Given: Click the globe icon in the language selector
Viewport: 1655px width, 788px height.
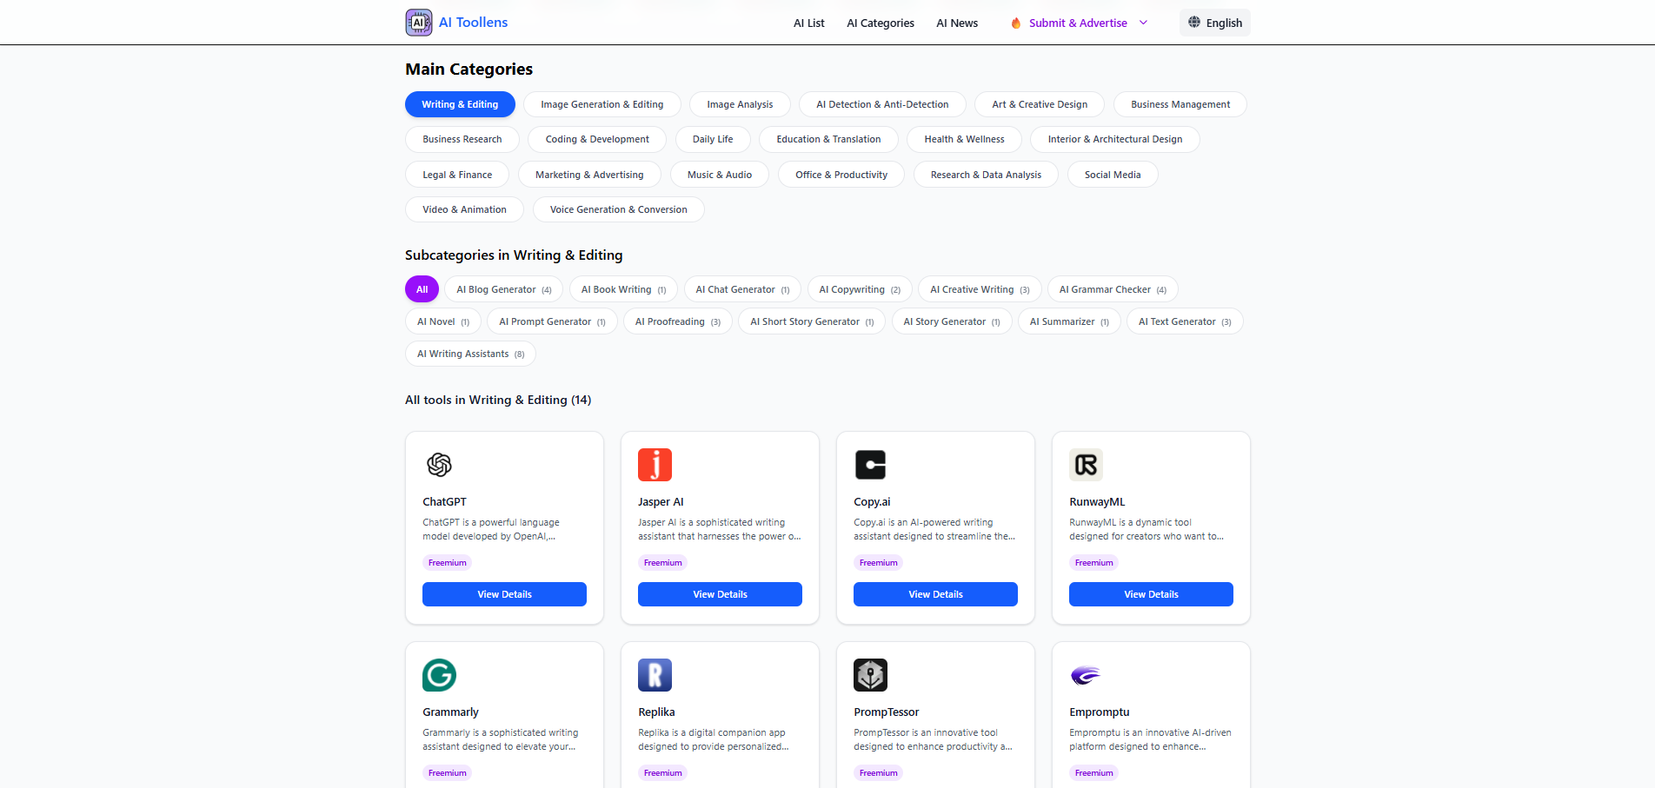Looking at the screenshot, I should [x=1194, y=23].
